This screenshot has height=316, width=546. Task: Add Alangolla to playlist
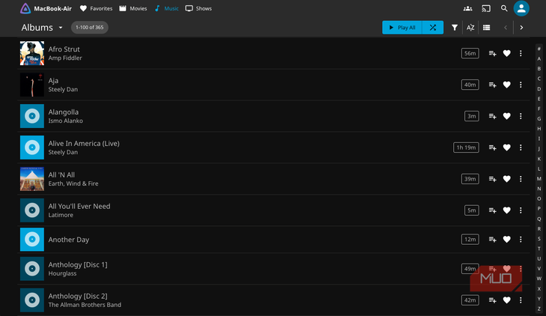492,116
